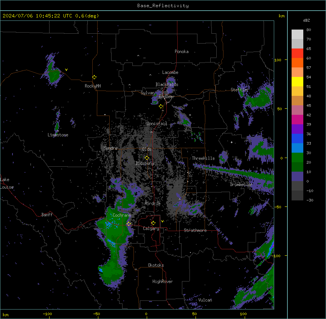Click the Limestone label
Image resolution: width=326 pixels, height=319 pixels.
[x=58, y=135]
